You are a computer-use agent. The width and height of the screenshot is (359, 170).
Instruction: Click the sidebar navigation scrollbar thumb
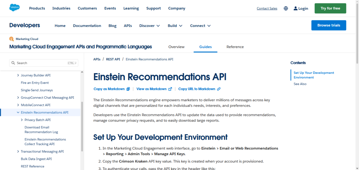pos(82,126)
